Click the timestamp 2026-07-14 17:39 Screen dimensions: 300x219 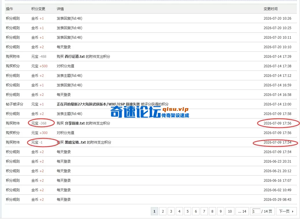pos(277,57)
